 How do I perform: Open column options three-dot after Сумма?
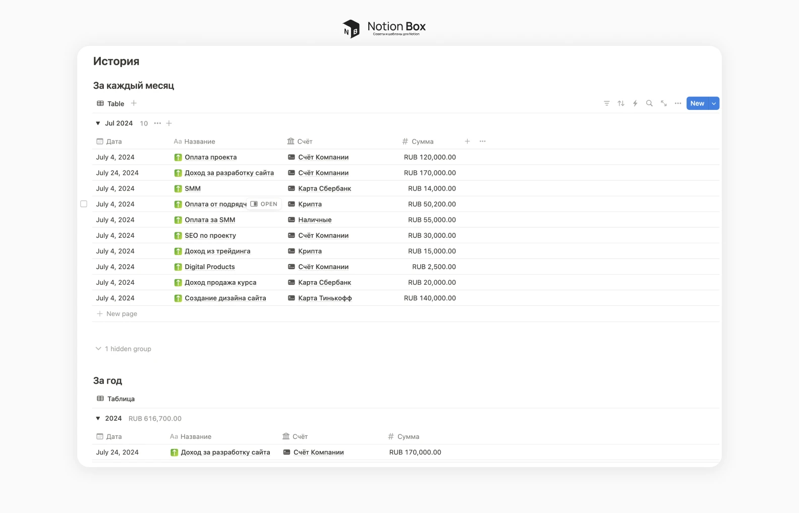[x=482, y=142]
